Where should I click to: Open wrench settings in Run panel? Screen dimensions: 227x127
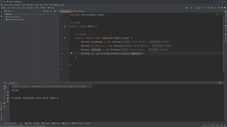click(x=5, y=89)
